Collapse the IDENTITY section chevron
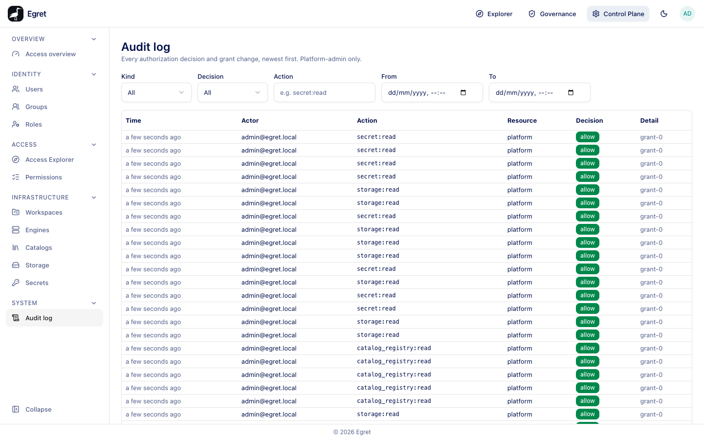The image size is (704, 440). pos(94,74)
